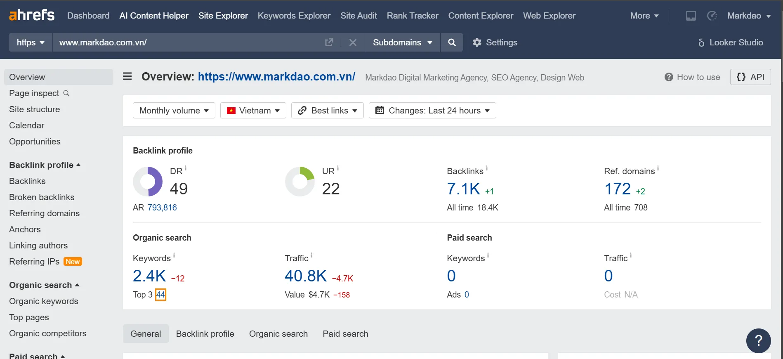Click the Ahrefs logo
Viewport: 783px width, 359px height.
pyautogui.click(x=32, y=16)
